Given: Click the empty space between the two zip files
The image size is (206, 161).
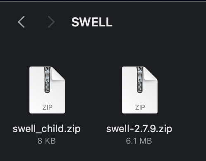Looking at the screenshot, I should (93, 90).
